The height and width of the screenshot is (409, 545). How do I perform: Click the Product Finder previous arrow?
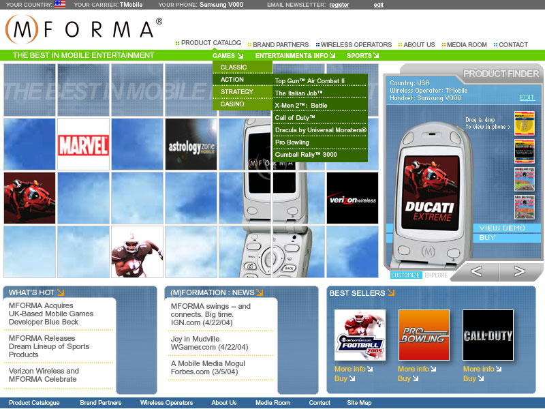point(476,272)
